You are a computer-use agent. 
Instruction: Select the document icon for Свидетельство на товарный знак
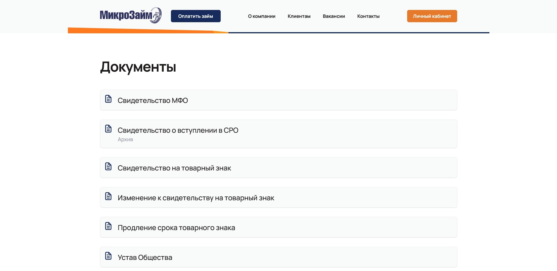pyautogui.click(x=108, y=167)
